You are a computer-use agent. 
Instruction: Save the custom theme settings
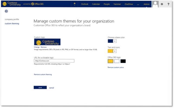click(x=40, y=87)
